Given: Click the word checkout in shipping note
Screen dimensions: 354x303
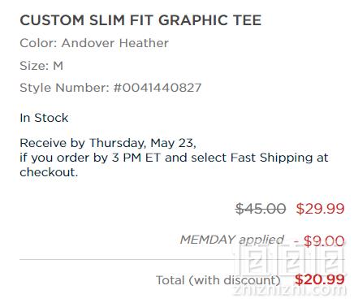Looking at the screenshot, I should pyautogui.click(x=49, y=172).
